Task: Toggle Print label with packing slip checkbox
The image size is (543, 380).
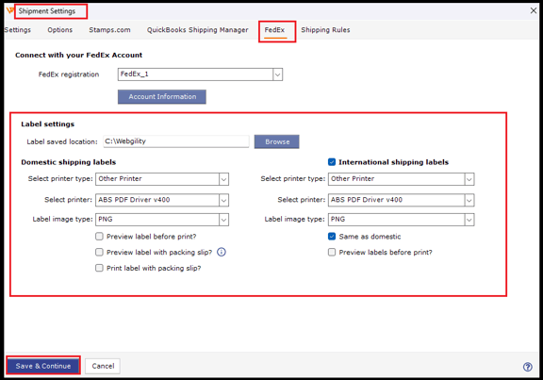Action: click(99, 268)
